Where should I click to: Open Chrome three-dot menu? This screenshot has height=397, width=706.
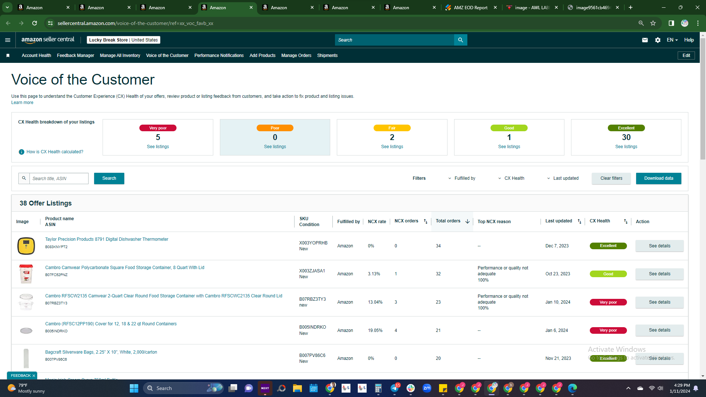pyautogui.click(x=698, y=23)
